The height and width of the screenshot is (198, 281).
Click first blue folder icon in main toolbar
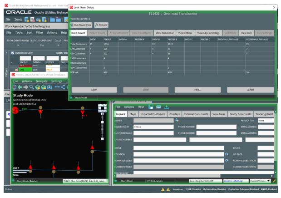click(52, 20)
